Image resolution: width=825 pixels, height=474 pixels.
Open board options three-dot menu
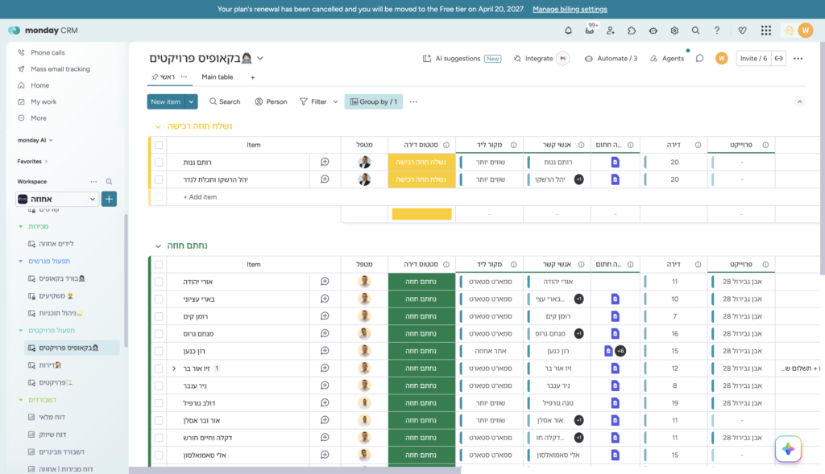(x=798, y=58)
